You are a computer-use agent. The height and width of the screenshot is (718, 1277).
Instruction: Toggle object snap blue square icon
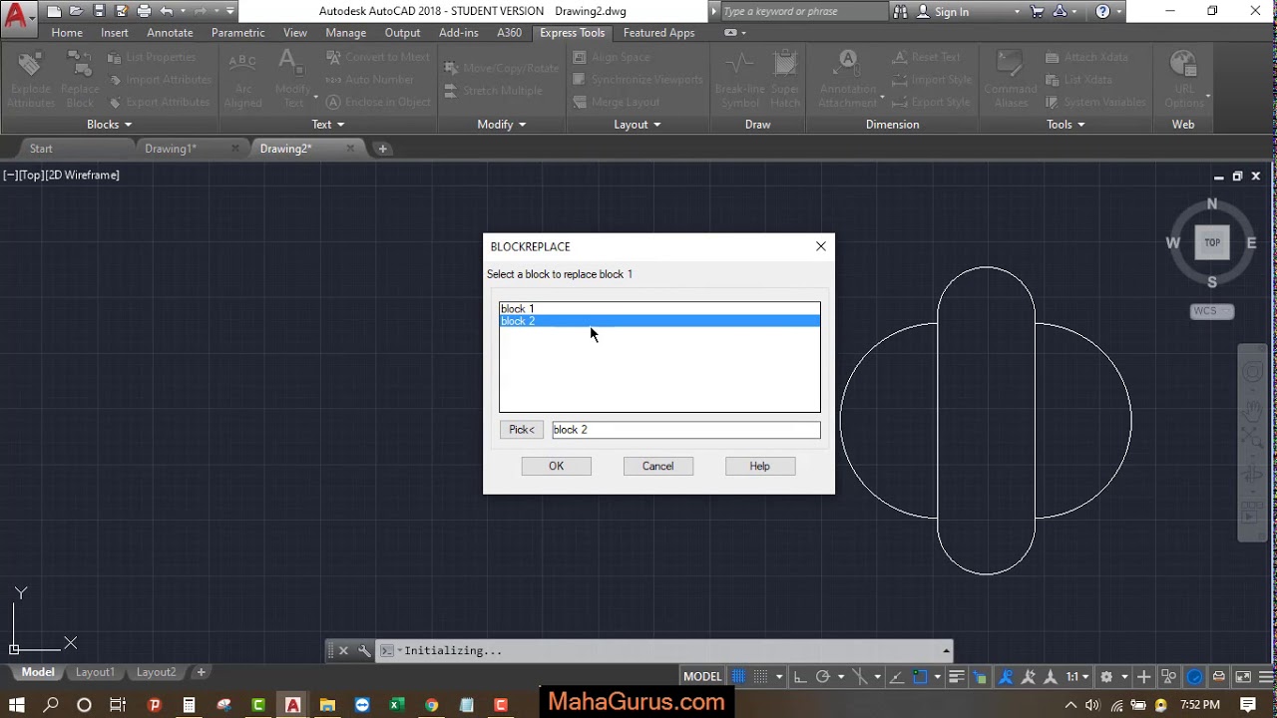(x=920, y=676)
